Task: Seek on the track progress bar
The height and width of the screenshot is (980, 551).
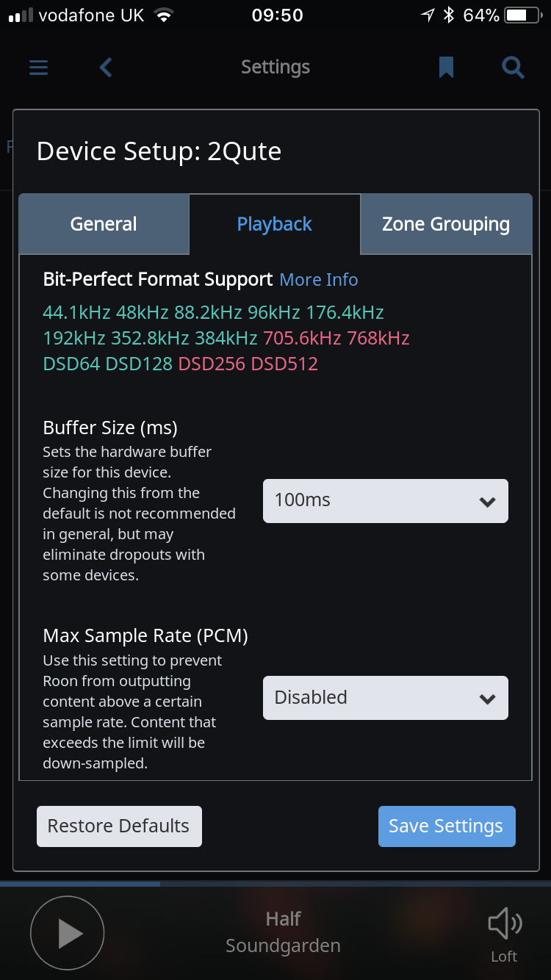Action: click(x=275, y=884)
